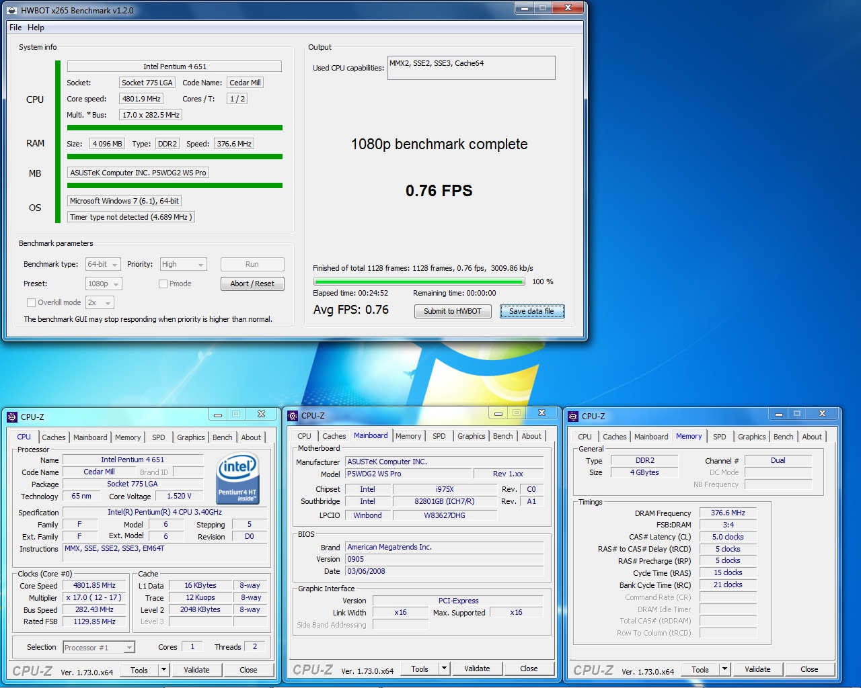Image resolution: width=861 pixels, height=688 pixels.
Task: Open the Help menu in HWBOT
Action: (36, 28)
